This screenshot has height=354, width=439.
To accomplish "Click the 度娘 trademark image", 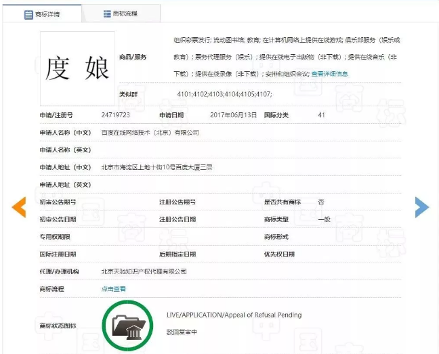I will click(77, 68).
